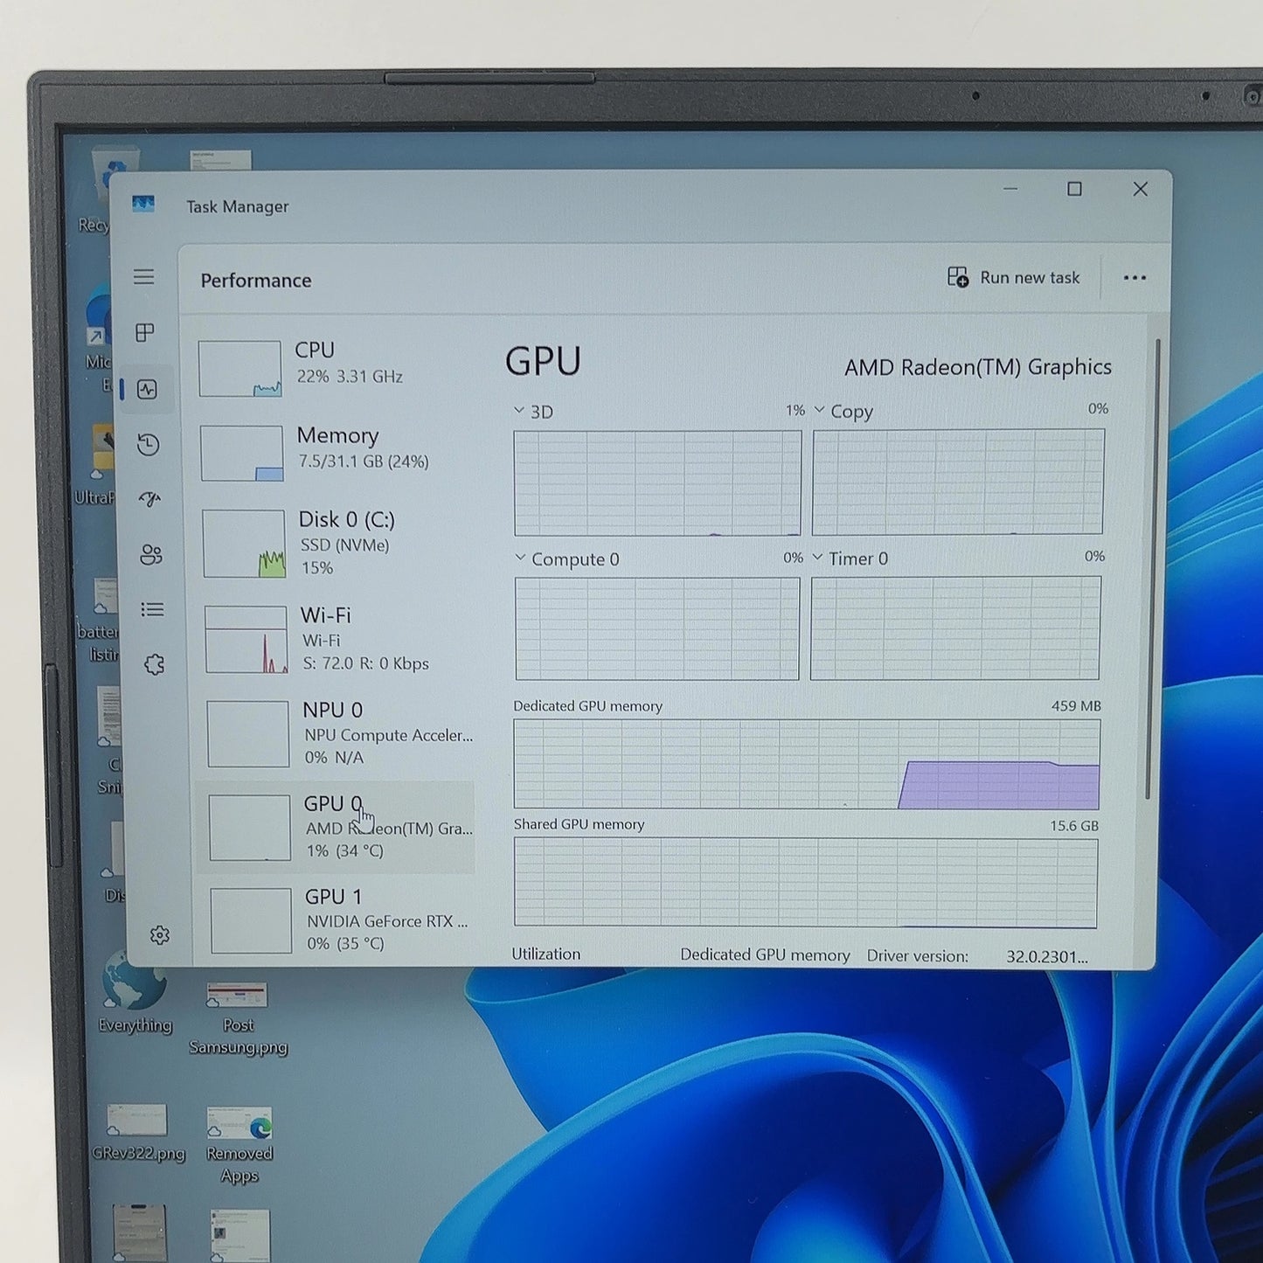
Task: Click the Memory mini graph thumbnail
Action: pos(242,454)
